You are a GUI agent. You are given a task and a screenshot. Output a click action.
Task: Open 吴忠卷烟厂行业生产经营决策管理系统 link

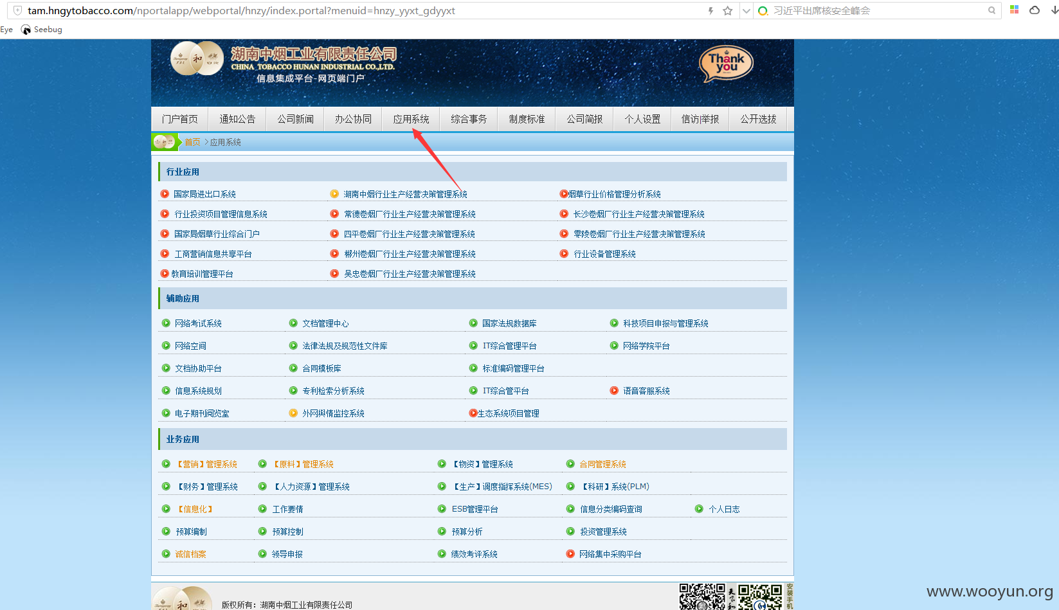tap(410, 274)
